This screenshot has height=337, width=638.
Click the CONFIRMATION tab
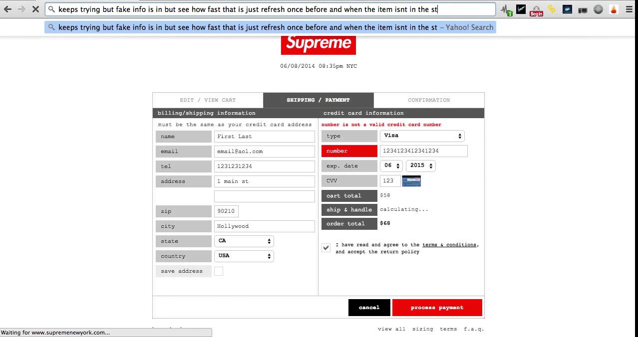429,100
